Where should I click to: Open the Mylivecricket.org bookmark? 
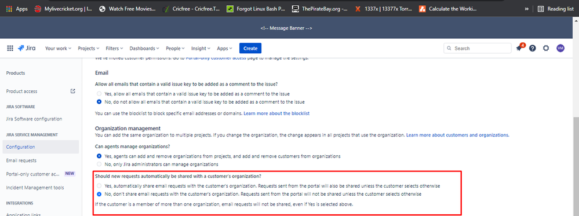pyautogui.click(x=63, y=9)
